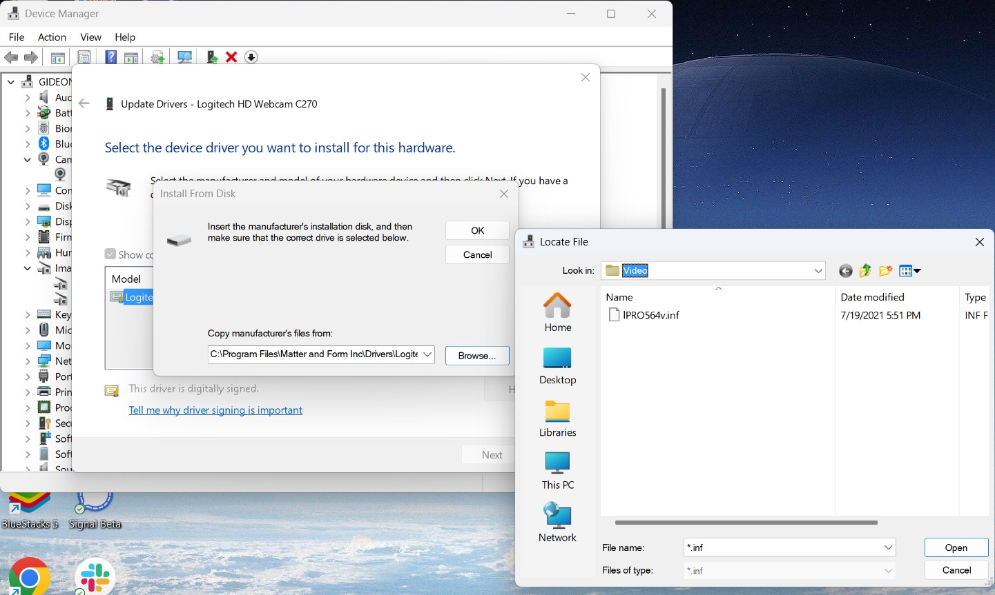995x595 pixels.
Task: Click the go-back icon in Locate File dialog
Action: (845, 271)
